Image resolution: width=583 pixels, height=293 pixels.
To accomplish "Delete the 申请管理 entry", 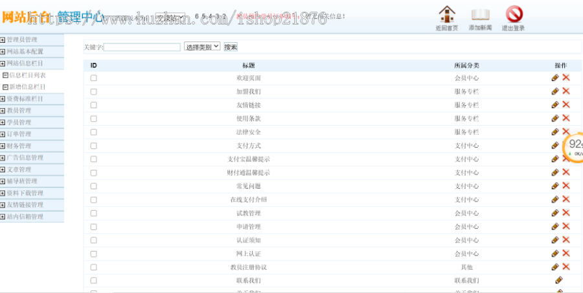I will 566,226.
